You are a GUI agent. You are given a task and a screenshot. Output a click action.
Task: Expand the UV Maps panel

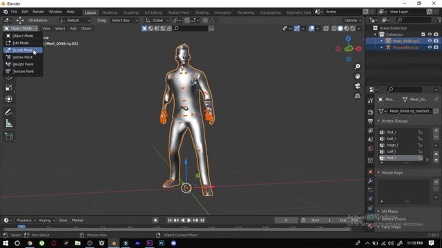click(x=378, y=211)
